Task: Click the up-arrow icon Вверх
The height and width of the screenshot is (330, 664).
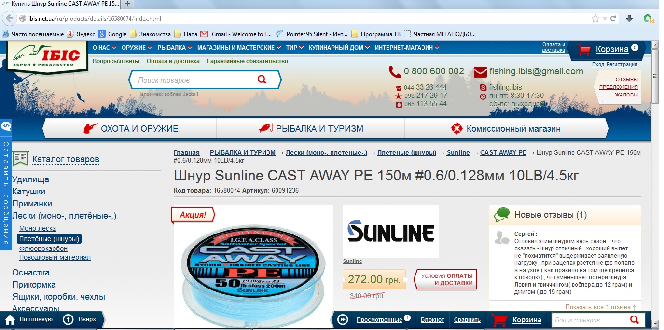Action: pos(68,319)
